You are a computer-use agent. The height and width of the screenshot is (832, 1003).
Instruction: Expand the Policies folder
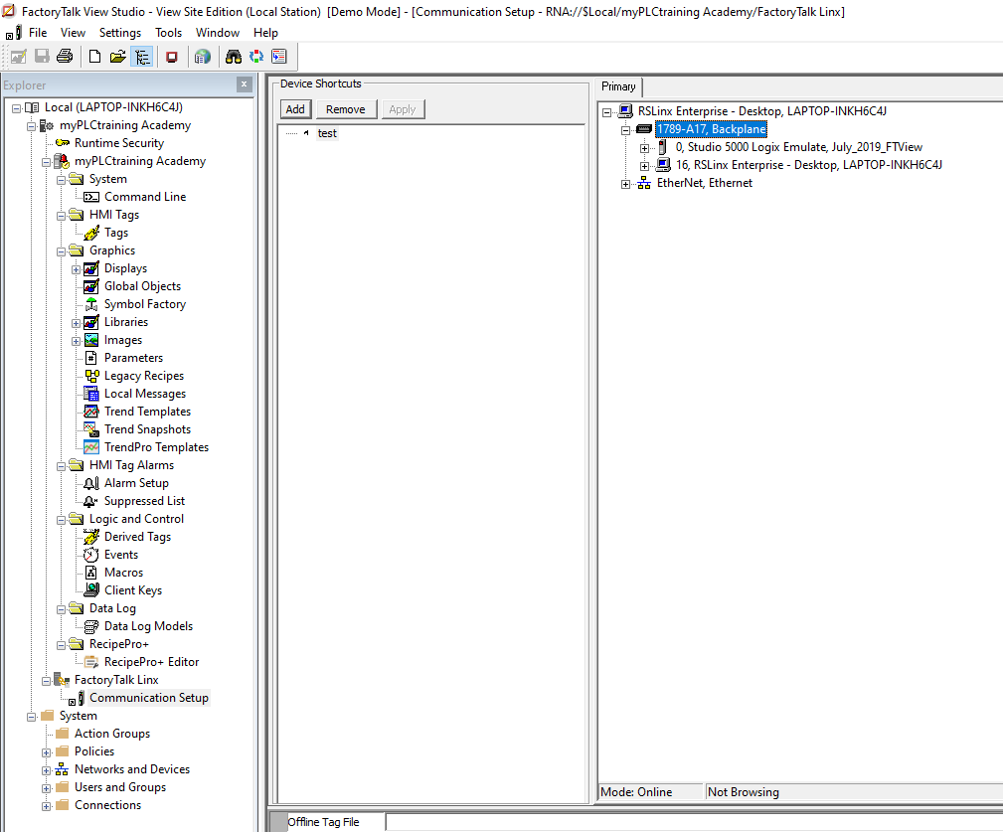pos(46,752)
